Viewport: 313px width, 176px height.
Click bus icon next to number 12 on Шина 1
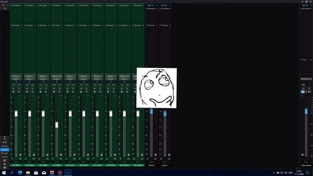coord(169,158)
